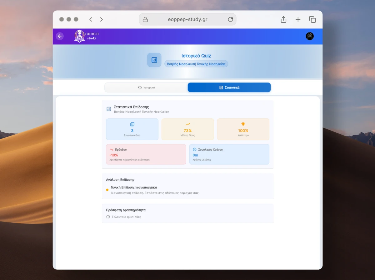Click the 100% Καλύτερο trophy card
Image resolution: width=375 pixels, height=280 pixels.
coord(243,129)
